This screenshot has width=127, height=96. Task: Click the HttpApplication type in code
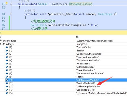pos(81,4)
